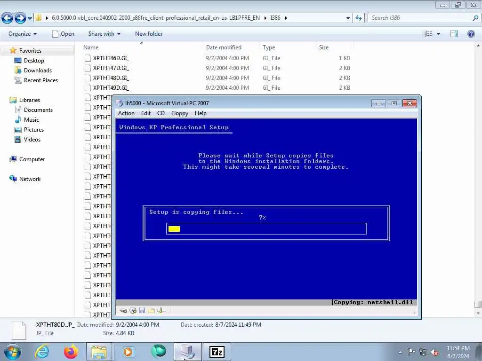Open the Edit menu in Virtual PC
Image resolution: width=482 pixels, height=361 pixels.
146,113
